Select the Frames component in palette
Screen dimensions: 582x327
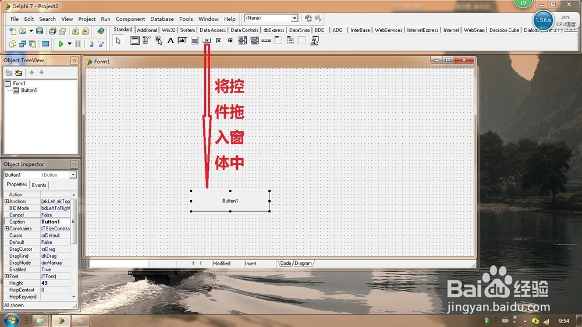click(135, 41)
